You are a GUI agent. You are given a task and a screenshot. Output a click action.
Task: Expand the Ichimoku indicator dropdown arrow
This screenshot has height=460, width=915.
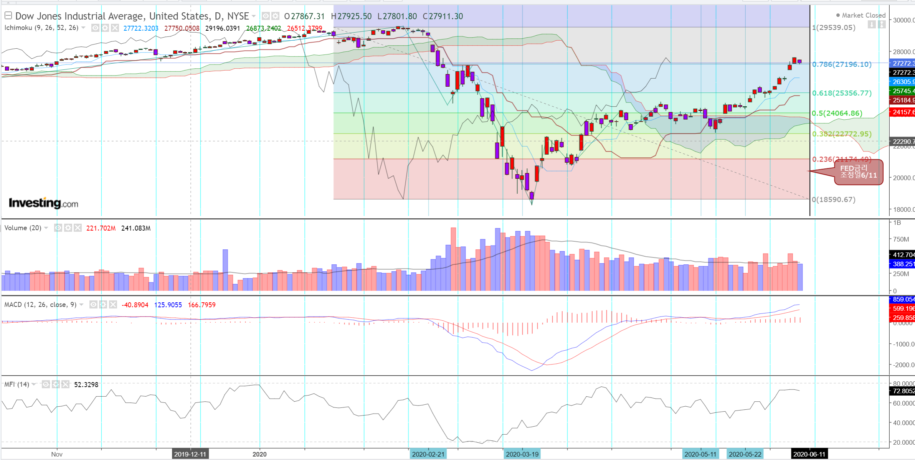click(x=83, y=28)
